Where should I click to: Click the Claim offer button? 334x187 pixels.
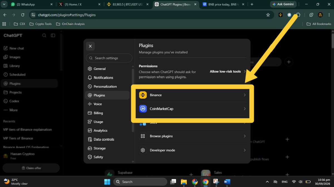point(31,168)
